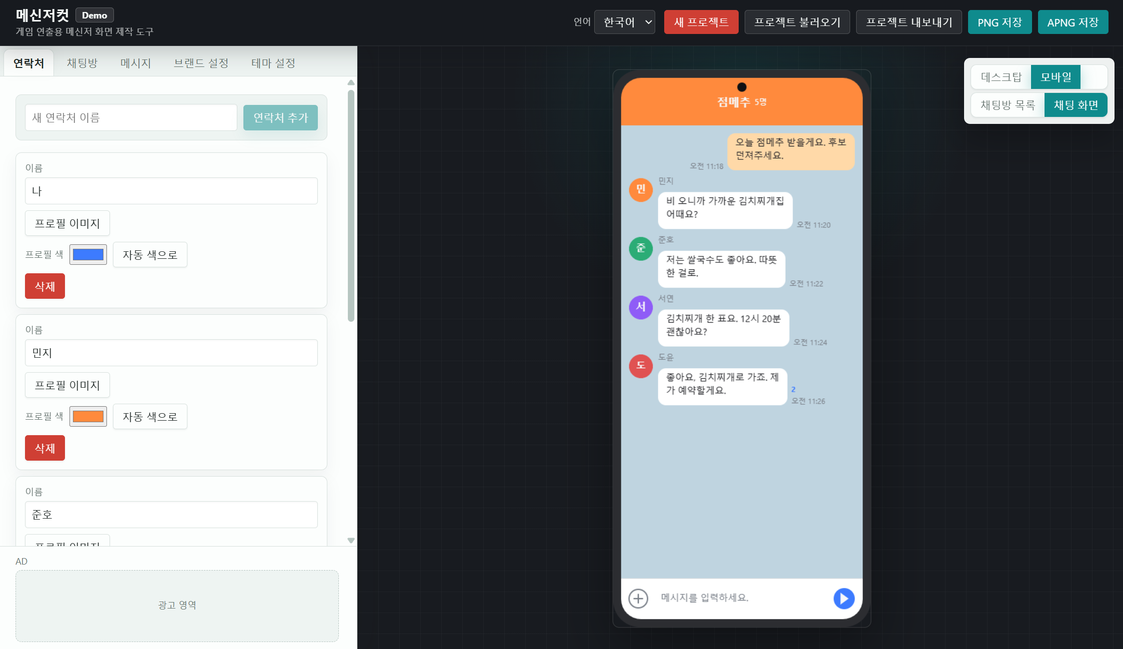Screen dimensions: 1123x649
Task: Click 프로필 이미지 button for contact 나
Action: 67,223
